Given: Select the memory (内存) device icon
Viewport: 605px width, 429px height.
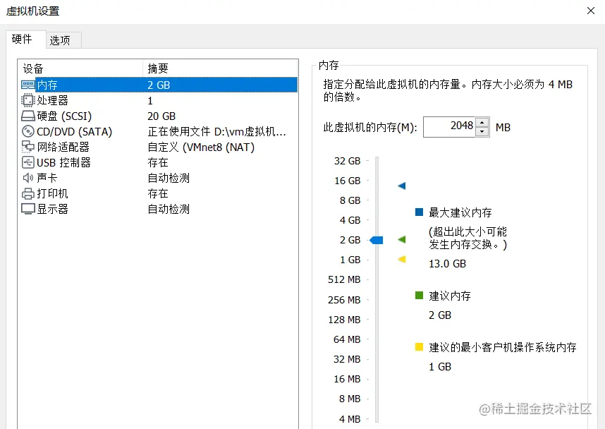Looking at the screenshot, I should pyautogui.click(x=28, y=85).
